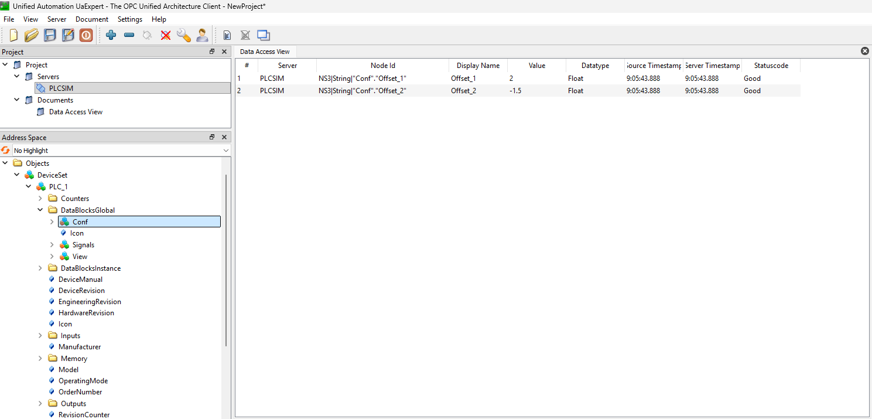Click the blue windows icon in toolbar
Image resolution: width=872 pixels, height=419 pixels.
(x=263, y=35)
